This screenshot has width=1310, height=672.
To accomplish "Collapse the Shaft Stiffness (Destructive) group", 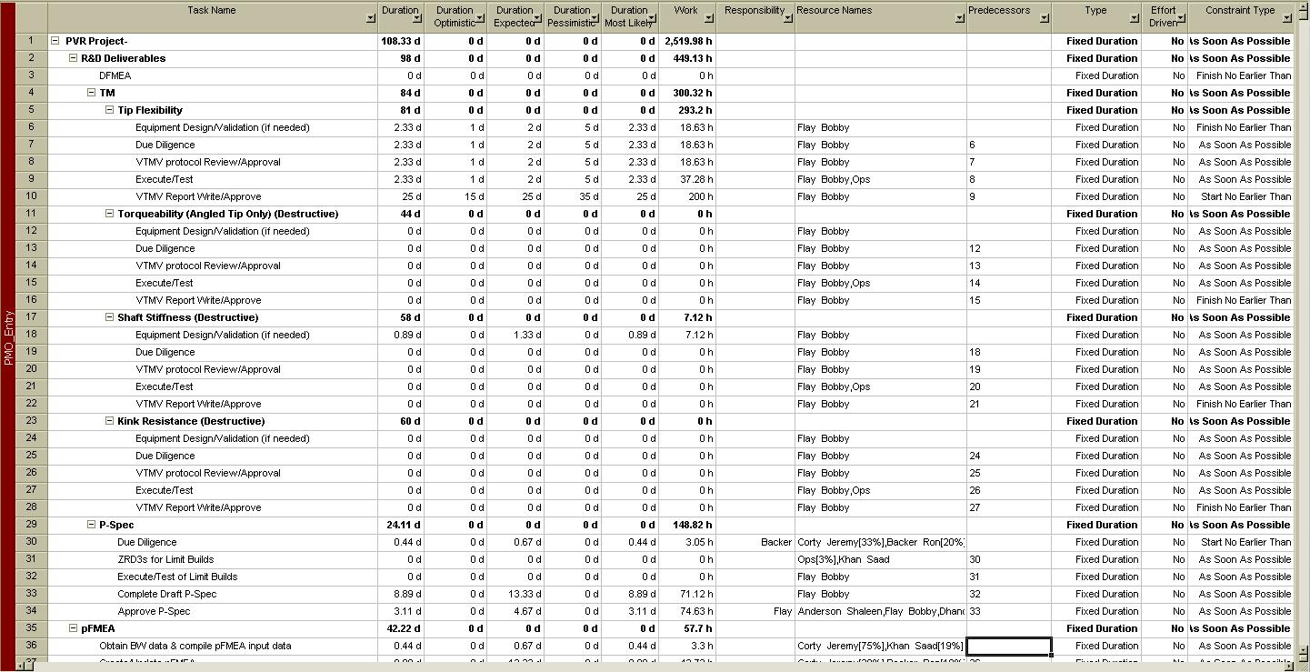I will pos(110,317).
